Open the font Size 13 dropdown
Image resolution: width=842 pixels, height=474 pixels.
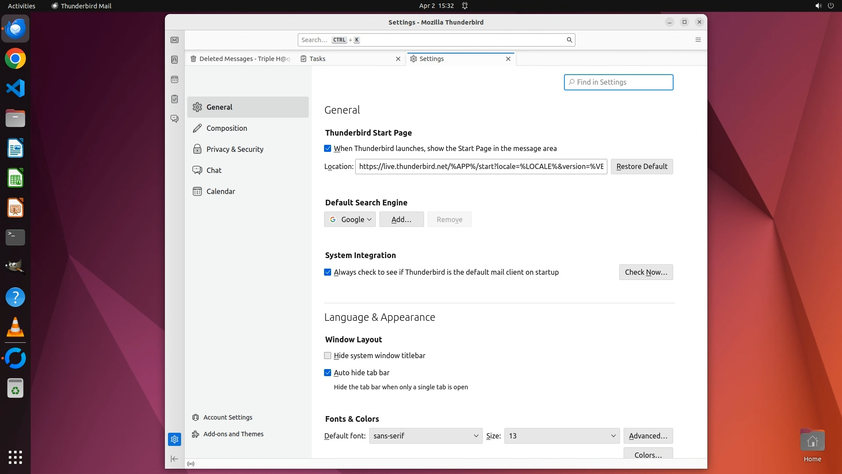[561, 436]
